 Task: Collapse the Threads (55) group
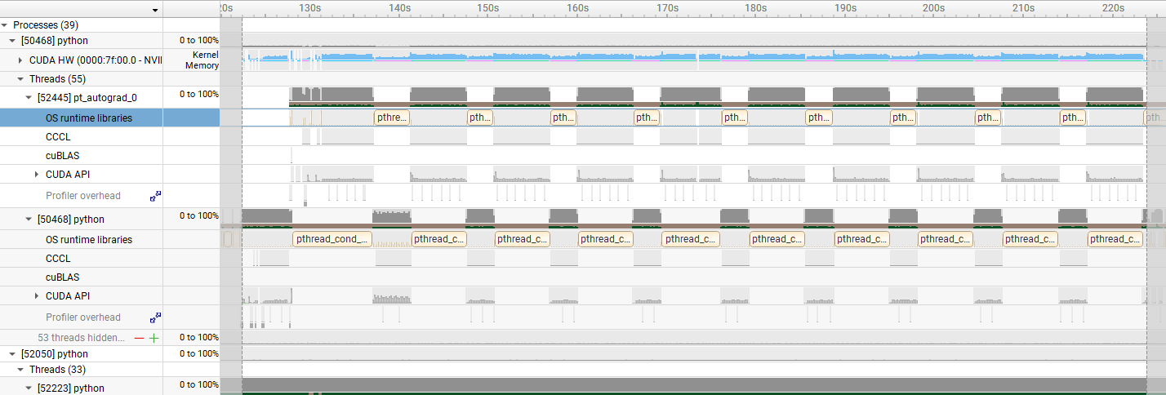[x=20, y=79]
